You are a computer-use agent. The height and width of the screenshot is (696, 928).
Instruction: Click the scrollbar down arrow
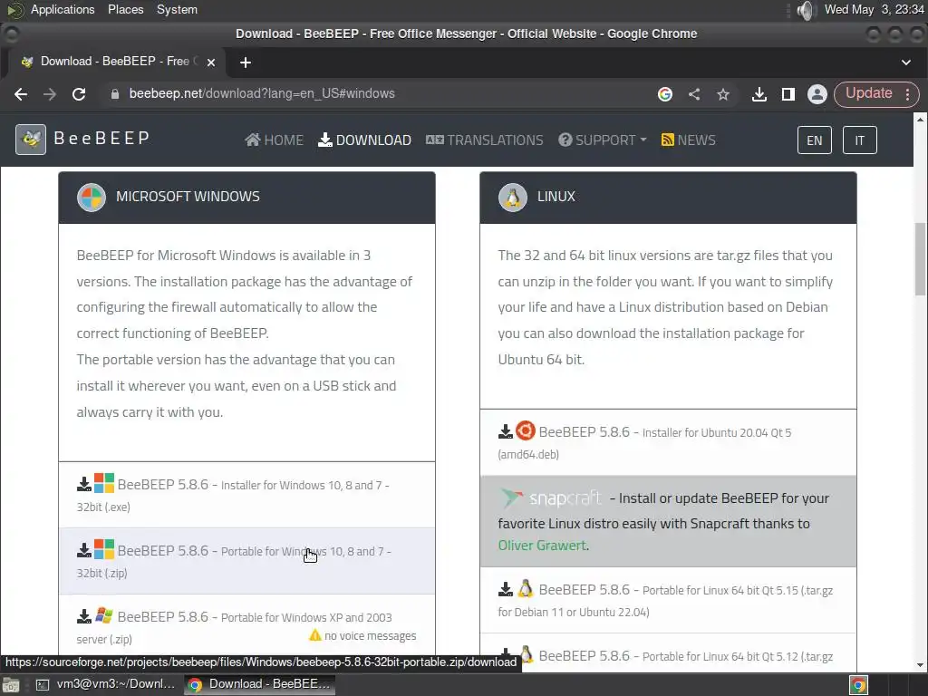pyautogui.click(x=921, y=665)
